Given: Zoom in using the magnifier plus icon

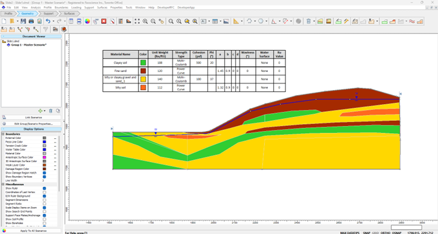Looking at the screenshot, I should [x=146, y=21].
